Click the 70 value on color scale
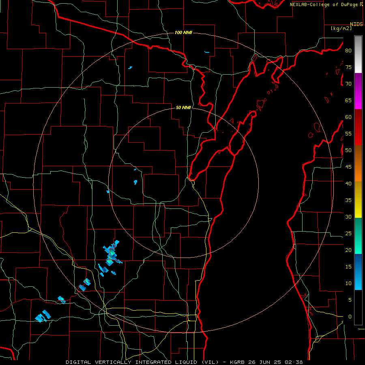 [348, 84]
